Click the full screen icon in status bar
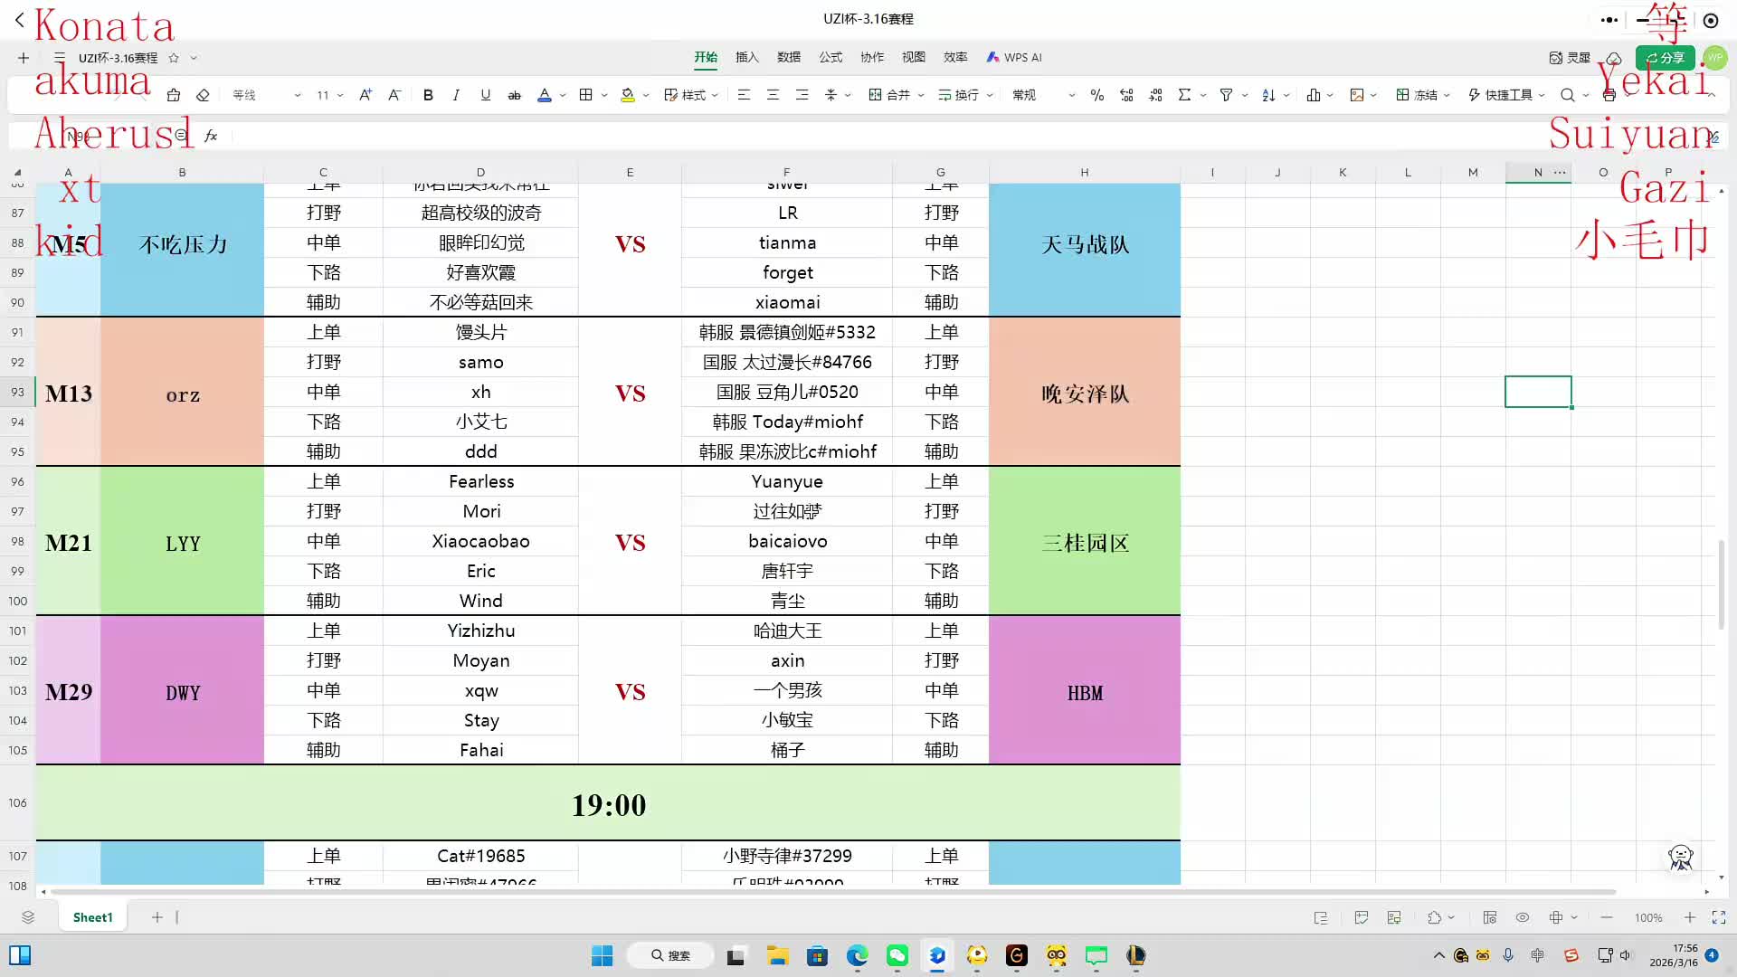The height and width of the screenshot is (977, 1737). [x=1718, y=917]
